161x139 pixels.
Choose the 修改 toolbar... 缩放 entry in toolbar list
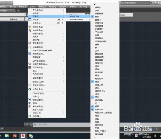click(105, 116)
